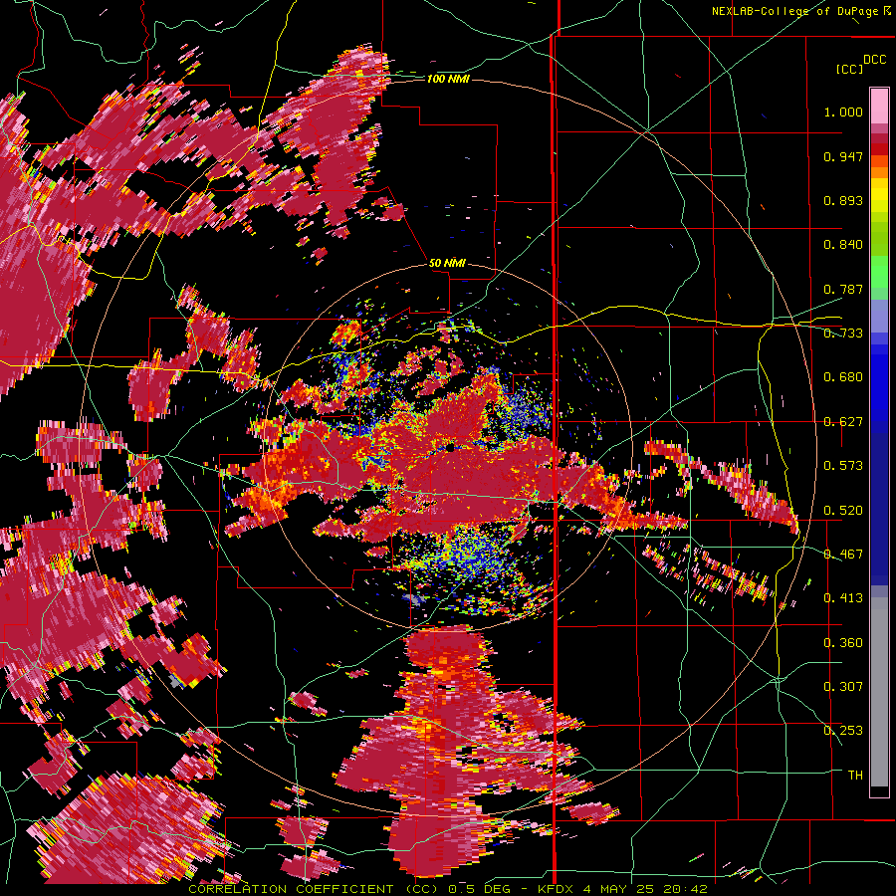The height and width of the screenshot is (896, 896).
Task: Select the 0.520 legend value
Action: coord(843,511)
